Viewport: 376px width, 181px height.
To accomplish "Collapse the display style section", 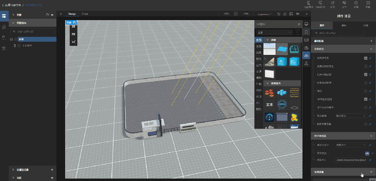I will [x=371, y=49].
